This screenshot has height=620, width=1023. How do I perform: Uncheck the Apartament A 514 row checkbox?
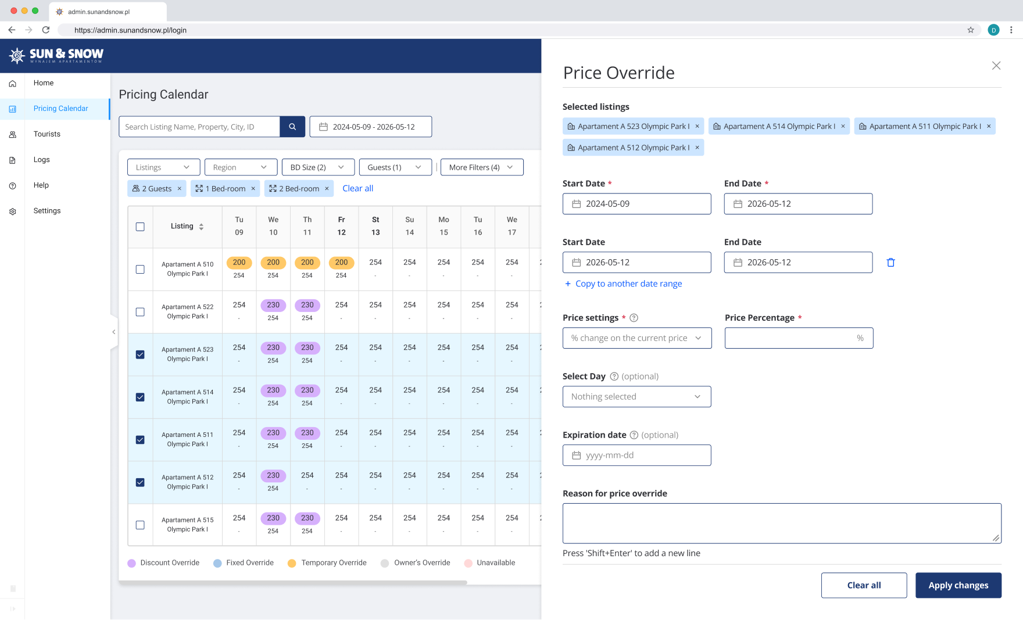[x=140, y=397]
